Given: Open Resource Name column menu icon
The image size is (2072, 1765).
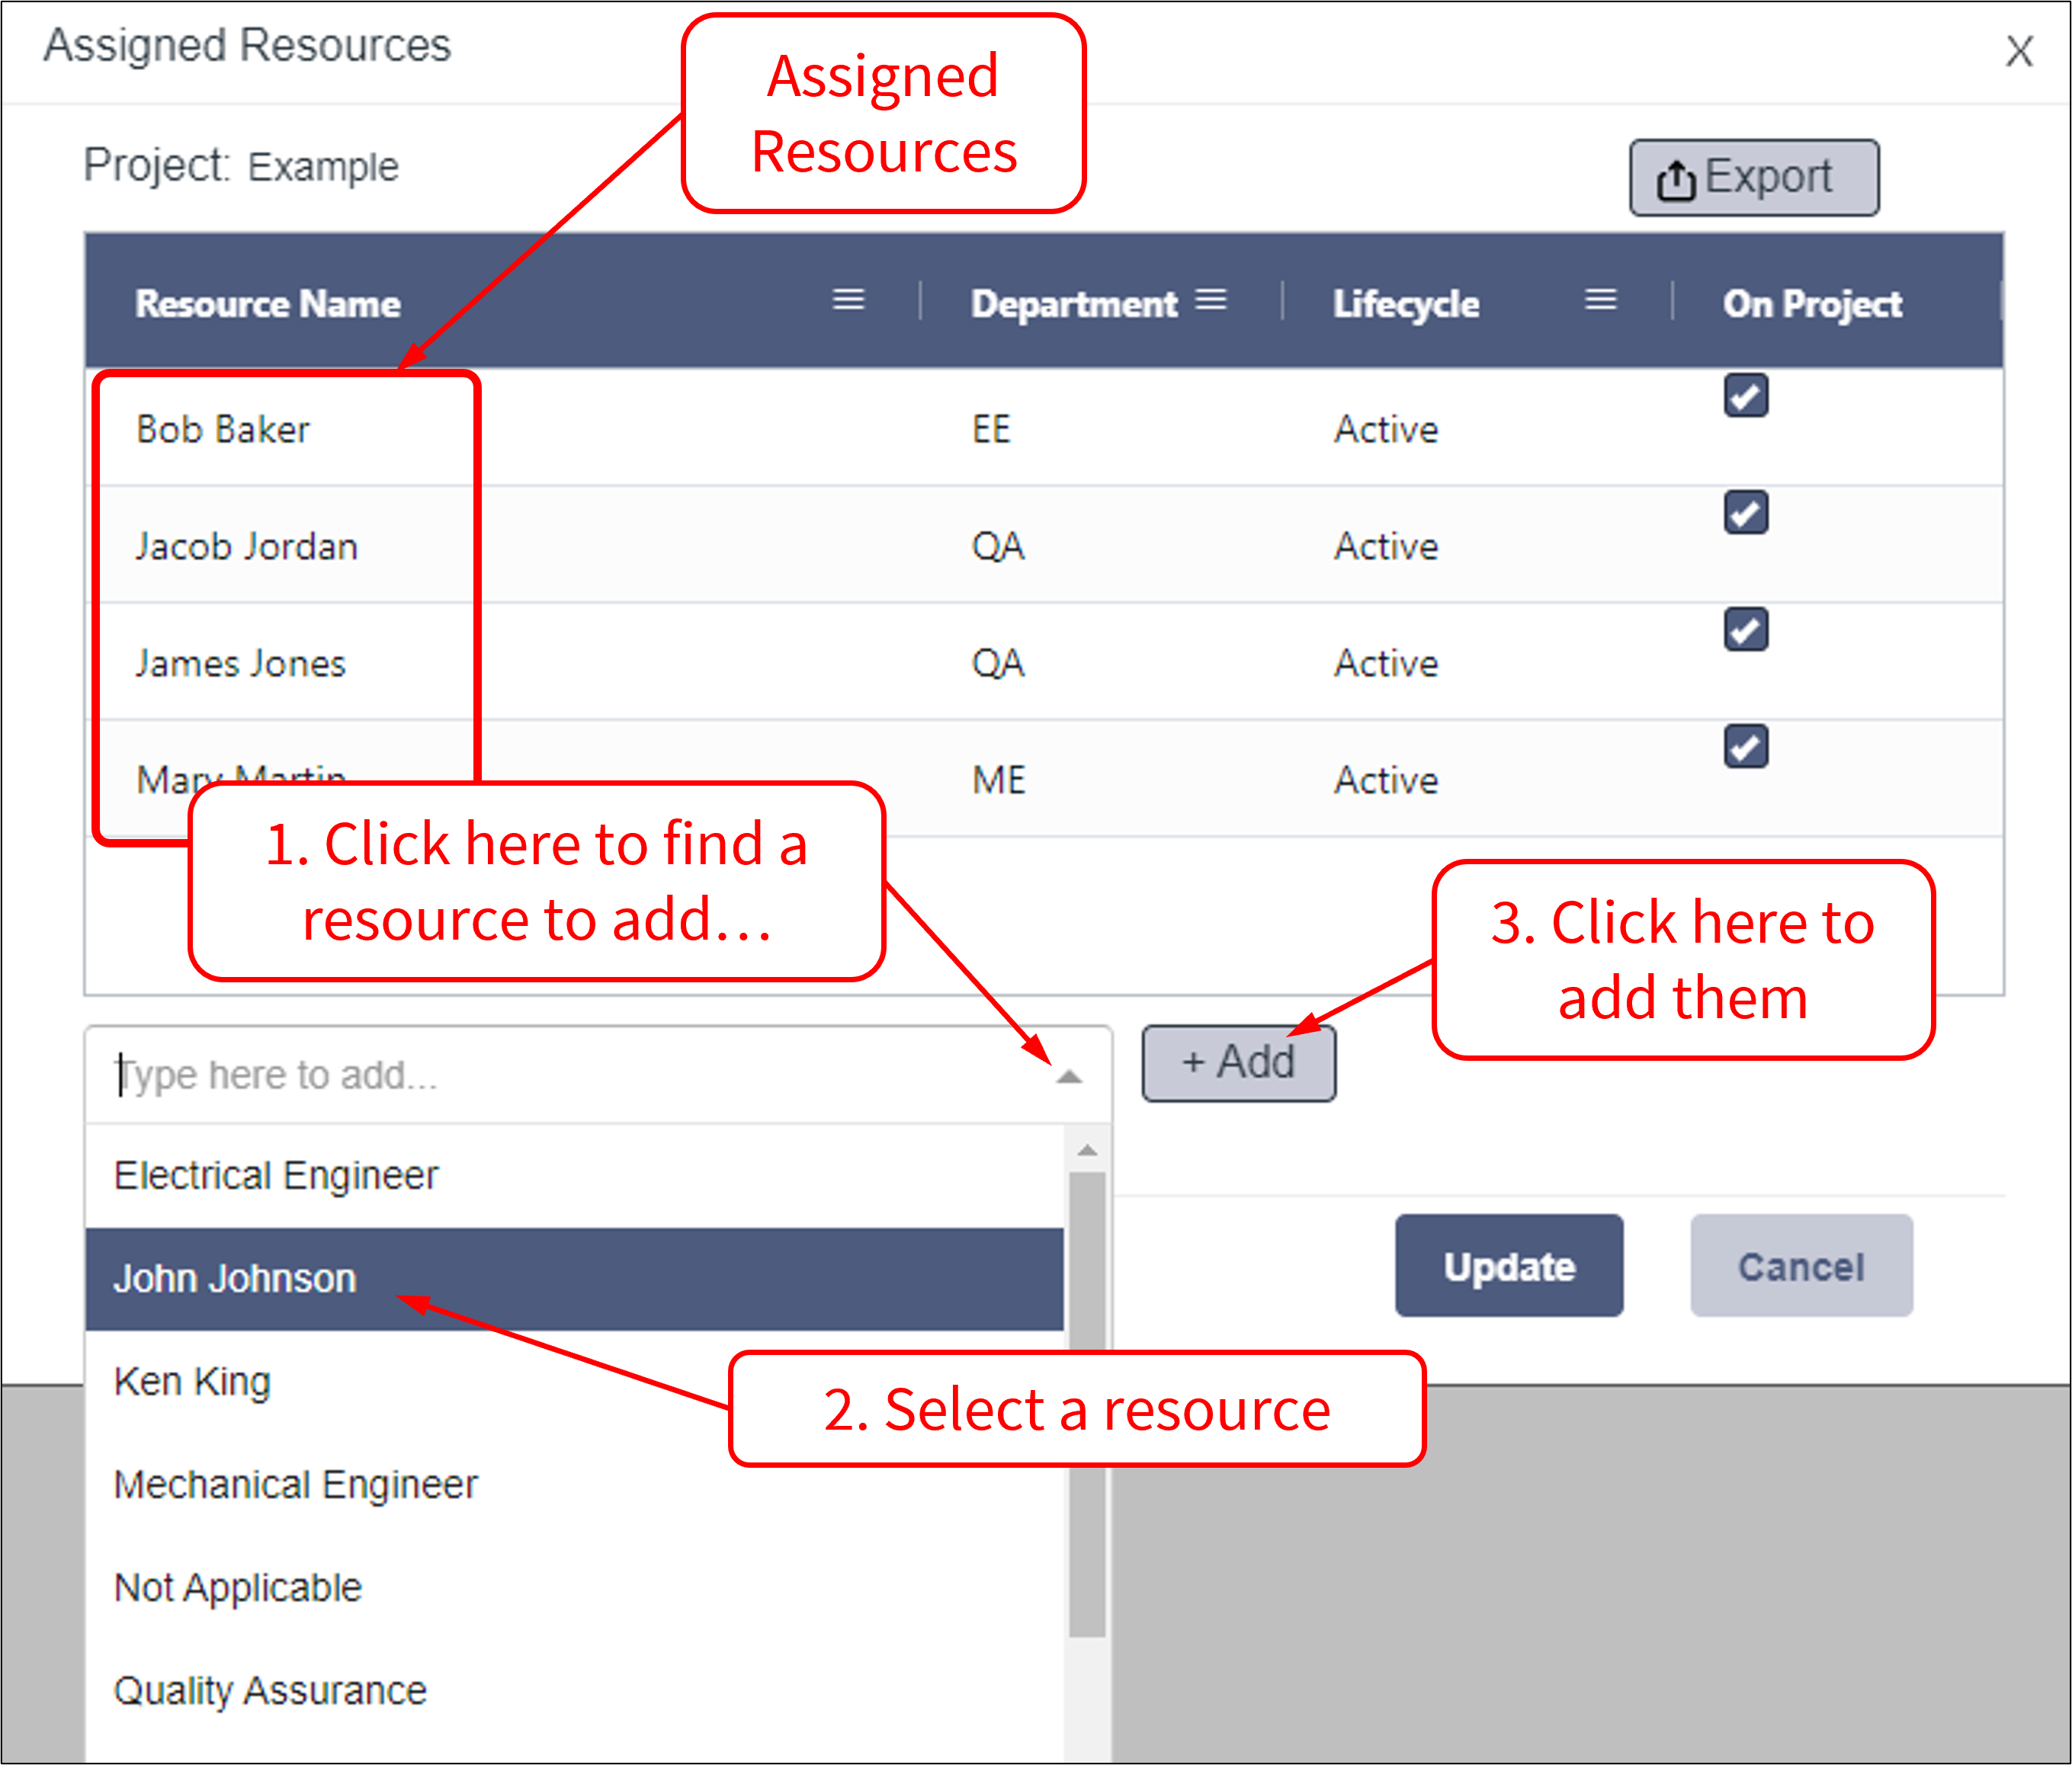Looking at the screenshot, I should pyautogui.click(x=848, y=300).
